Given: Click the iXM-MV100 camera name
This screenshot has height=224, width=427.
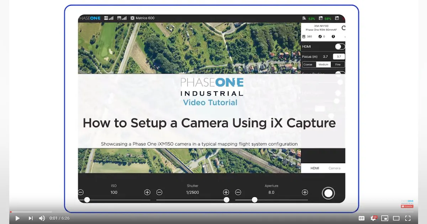Looking at the screenshot, I should pos(321,26).
